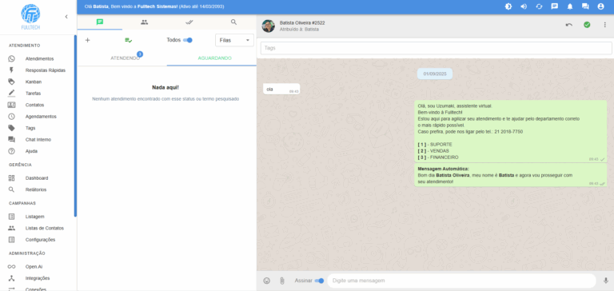Viewport: 614px width, 291px height.
Task: Click the Digite uma mensagem input
Action: pyautogui.click(x=461, y=281)
